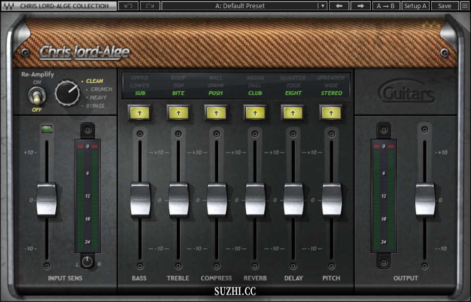The width and height of the screenshot is (471, 302).
Task: Click the undo arrow in top toolbar
Action: (x=128, y=6)
